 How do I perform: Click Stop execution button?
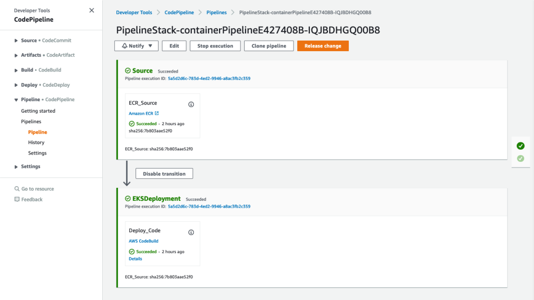[x=215, y=46]
